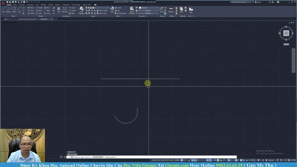
Task: Click Match Properties tool
Action: (132, 10)
